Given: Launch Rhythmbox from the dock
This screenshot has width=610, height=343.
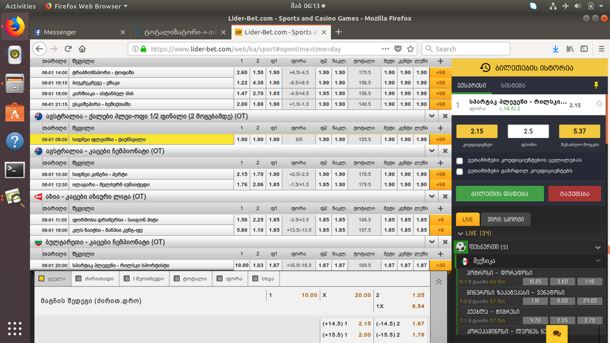Looking at the screenshot, I should pos(15,55).
